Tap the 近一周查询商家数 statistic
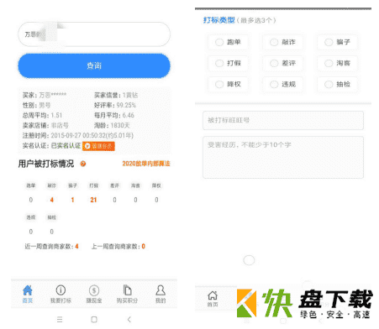This screenshot has width=379, height=329. (51, 247)
